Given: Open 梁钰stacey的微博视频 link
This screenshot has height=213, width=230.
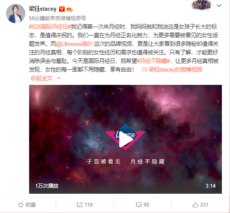Looking at the screenshot, I should coord(176,69).
